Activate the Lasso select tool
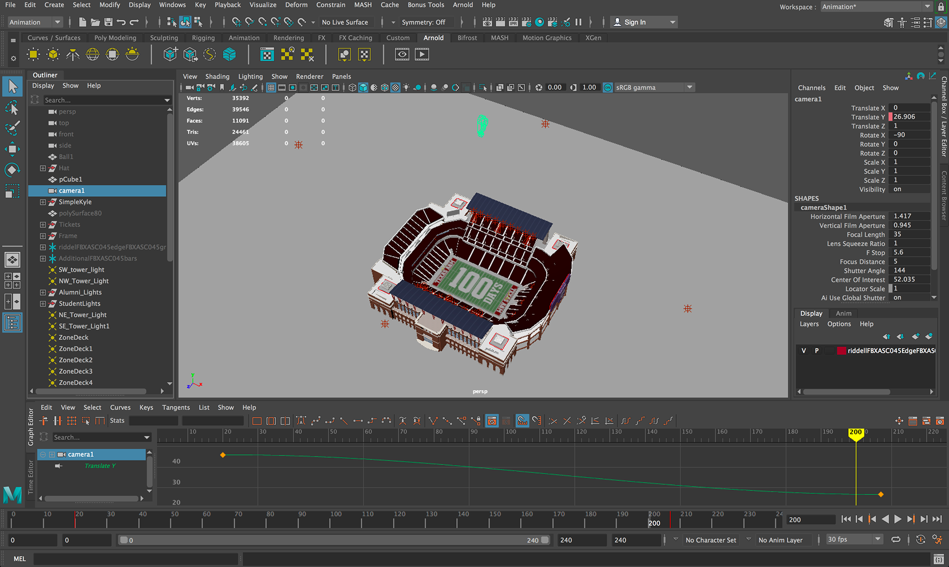 [x=12, y=108]
